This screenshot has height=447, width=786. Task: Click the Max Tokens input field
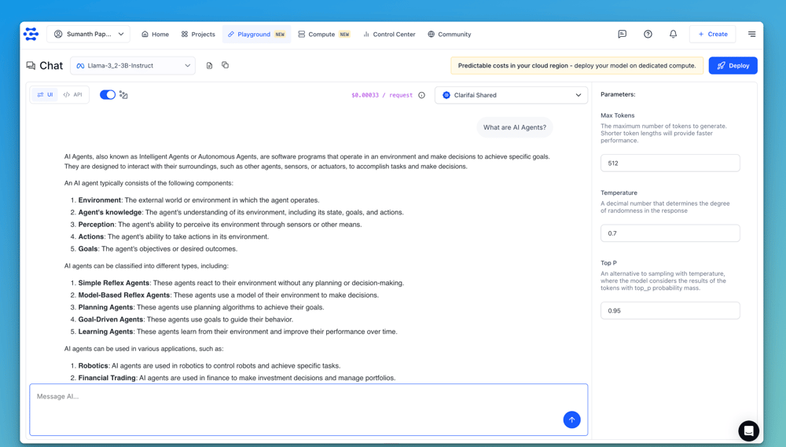tap(670, 163)
